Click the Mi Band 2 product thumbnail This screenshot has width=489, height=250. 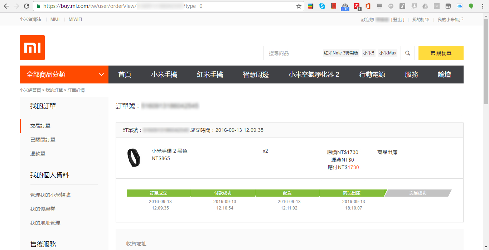[x=134, y=158]
